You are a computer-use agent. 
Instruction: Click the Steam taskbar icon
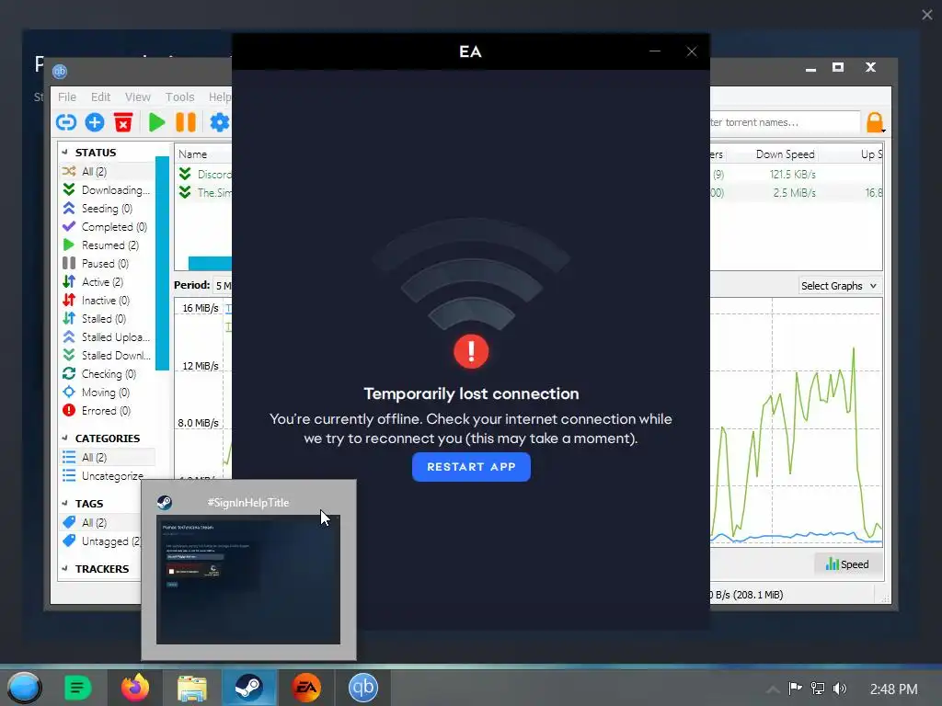click(x=248, y=688)
